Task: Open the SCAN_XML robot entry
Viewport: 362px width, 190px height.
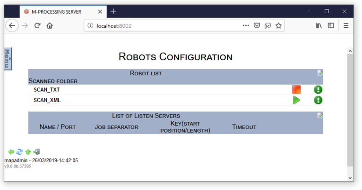Action: 47,100
